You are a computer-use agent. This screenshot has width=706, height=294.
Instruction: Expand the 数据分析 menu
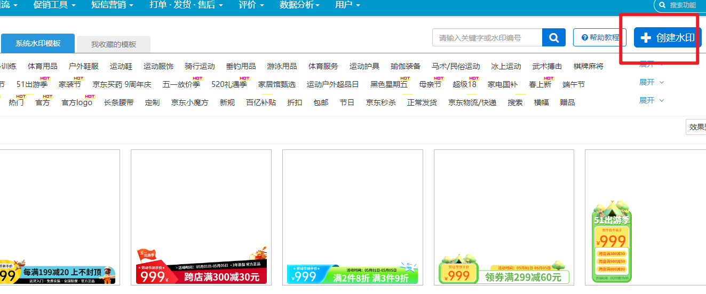[x=299, y=5]
